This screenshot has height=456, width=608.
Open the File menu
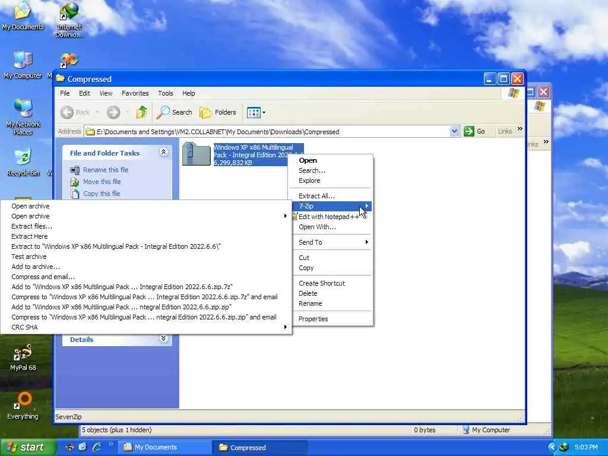click(x=65, y=93)
